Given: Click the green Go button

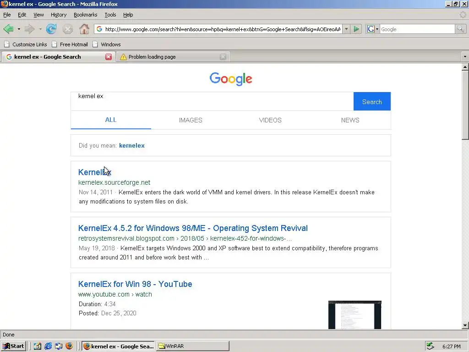Looking at the screenshot, I should point(356,29).
